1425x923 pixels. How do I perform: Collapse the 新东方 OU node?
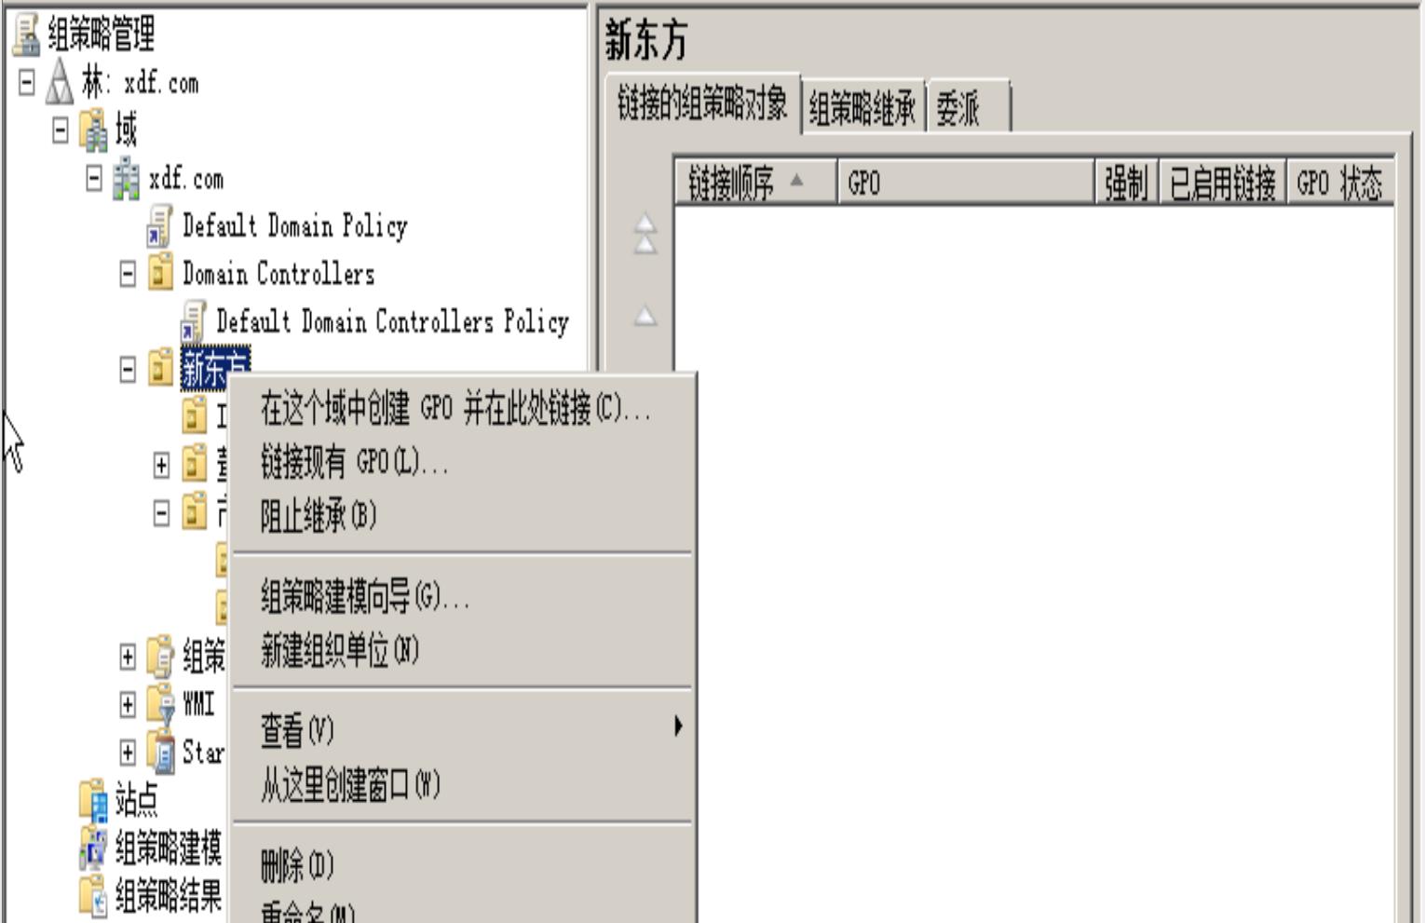coord(128,370)
